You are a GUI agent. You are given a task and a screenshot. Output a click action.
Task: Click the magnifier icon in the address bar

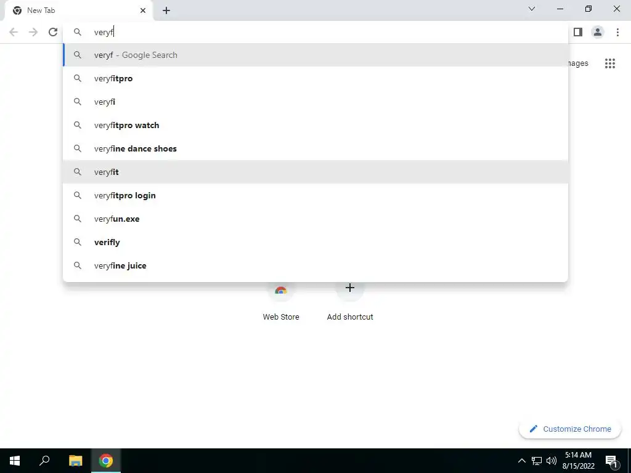(x=78, y=32)
